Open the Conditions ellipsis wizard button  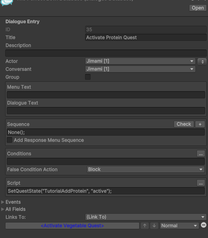201,154
